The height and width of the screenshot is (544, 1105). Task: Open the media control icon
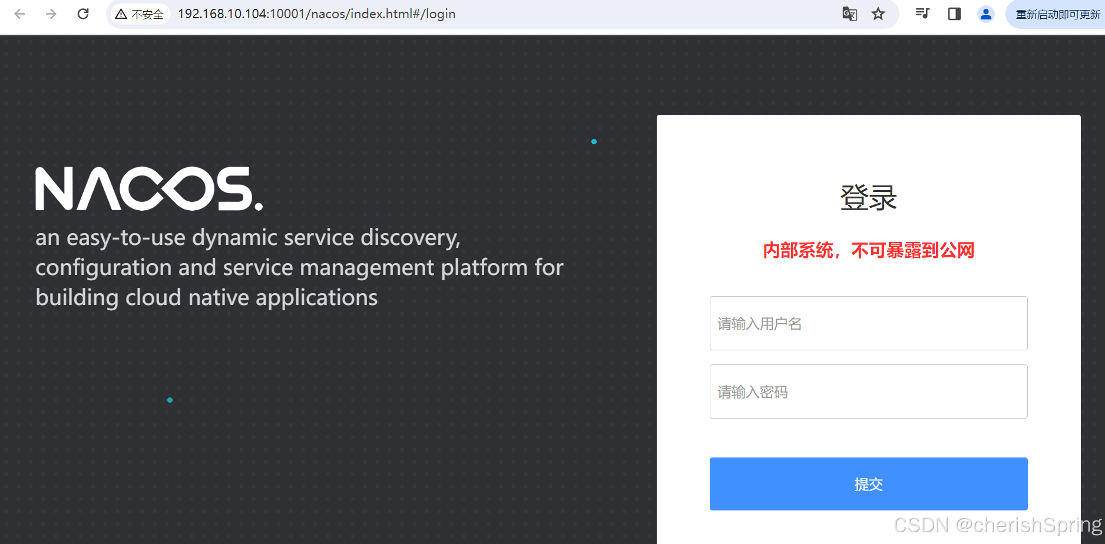[x=922, y=14]
